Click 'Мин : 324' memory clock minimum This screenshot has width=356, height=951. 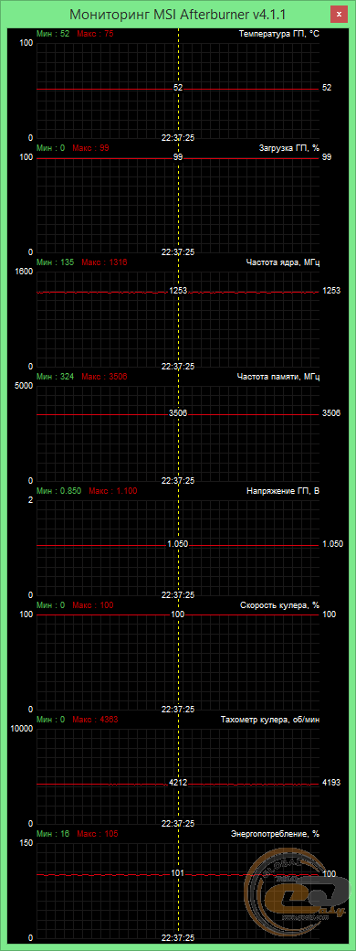[x=55, y=377]
